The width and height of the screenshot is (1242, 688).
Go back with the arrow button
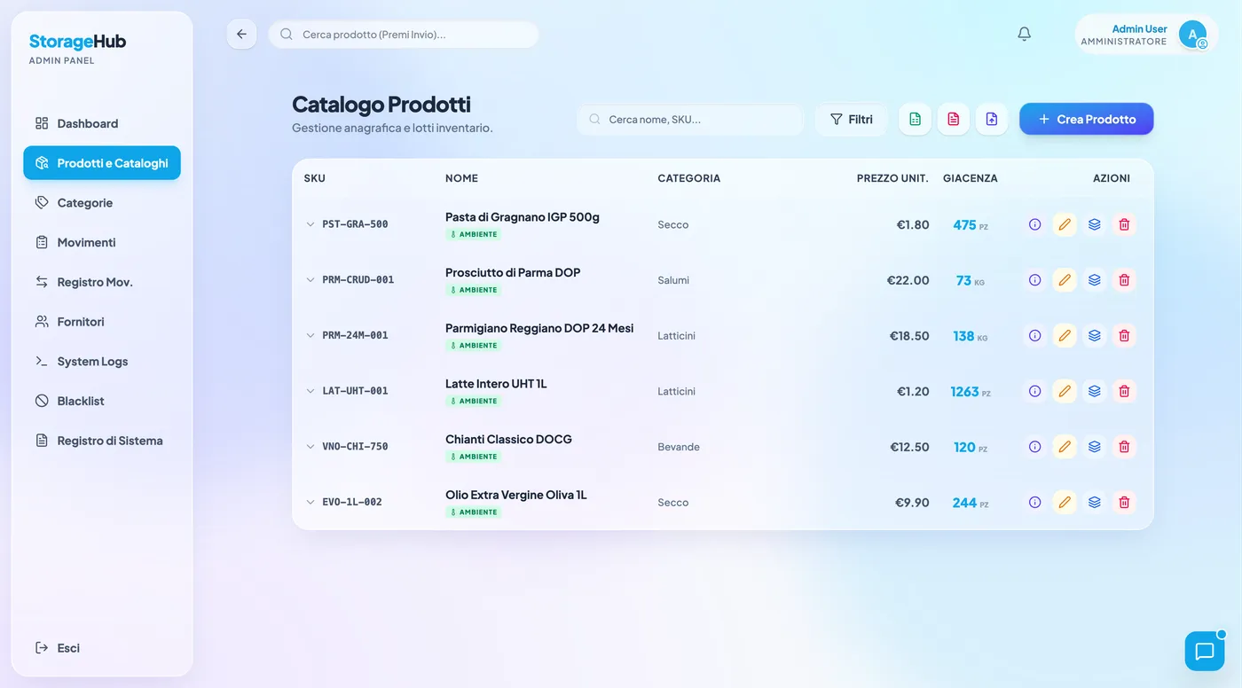coord(241,34)
